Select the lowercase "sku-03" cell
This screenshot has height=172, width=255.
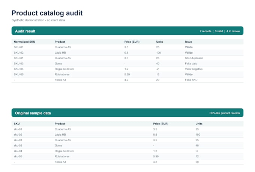[18, 145]
